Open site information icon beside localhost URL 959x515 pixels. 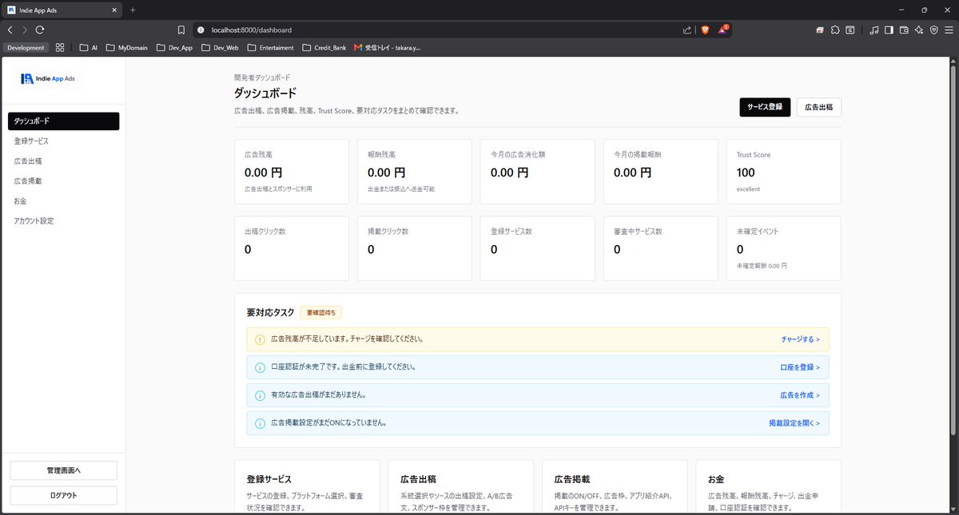point(201,30)
